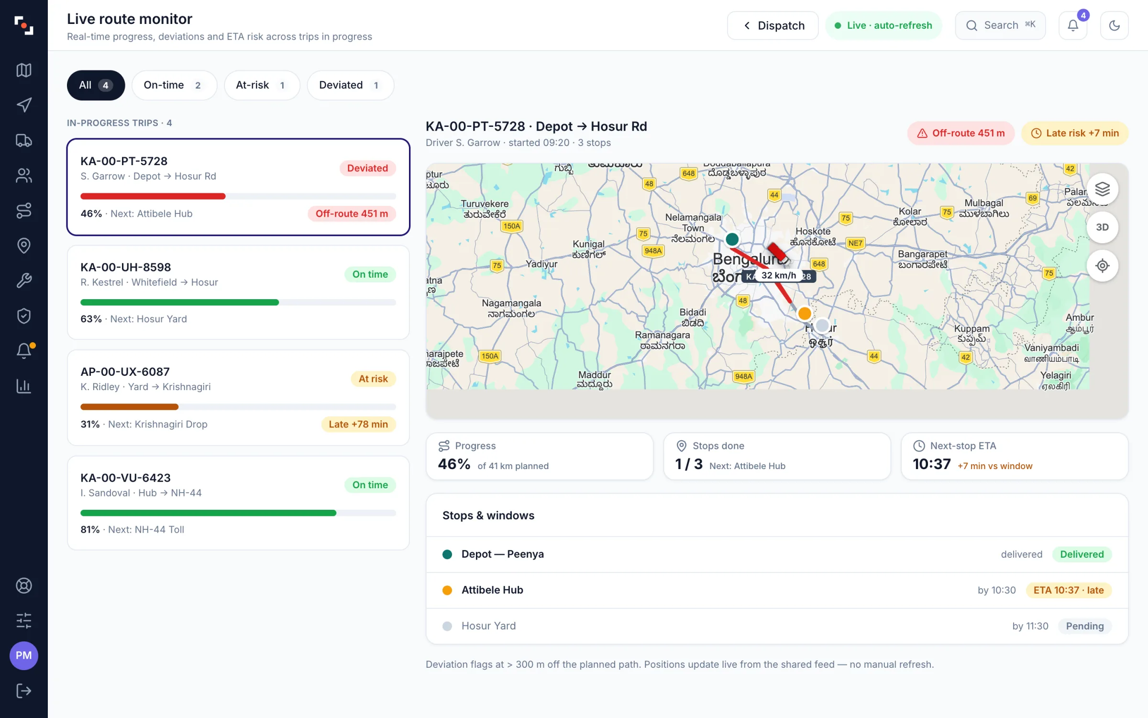Toggle Live auto-refresh indicator
1148x718 pixels.
pos(883,25)
